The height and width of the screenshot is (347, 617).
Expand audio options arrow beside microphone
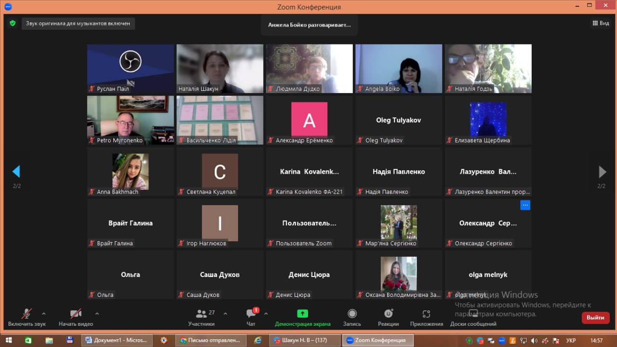tap(44, 313)
